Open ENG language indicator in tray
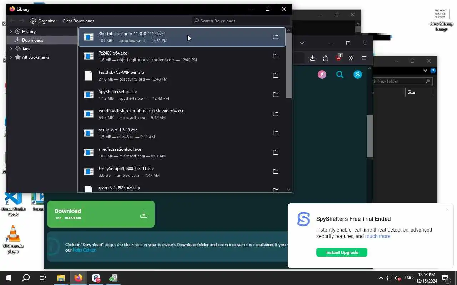This screenshot has width=457, height=285. pyautogui.click(x=408, y=278)
